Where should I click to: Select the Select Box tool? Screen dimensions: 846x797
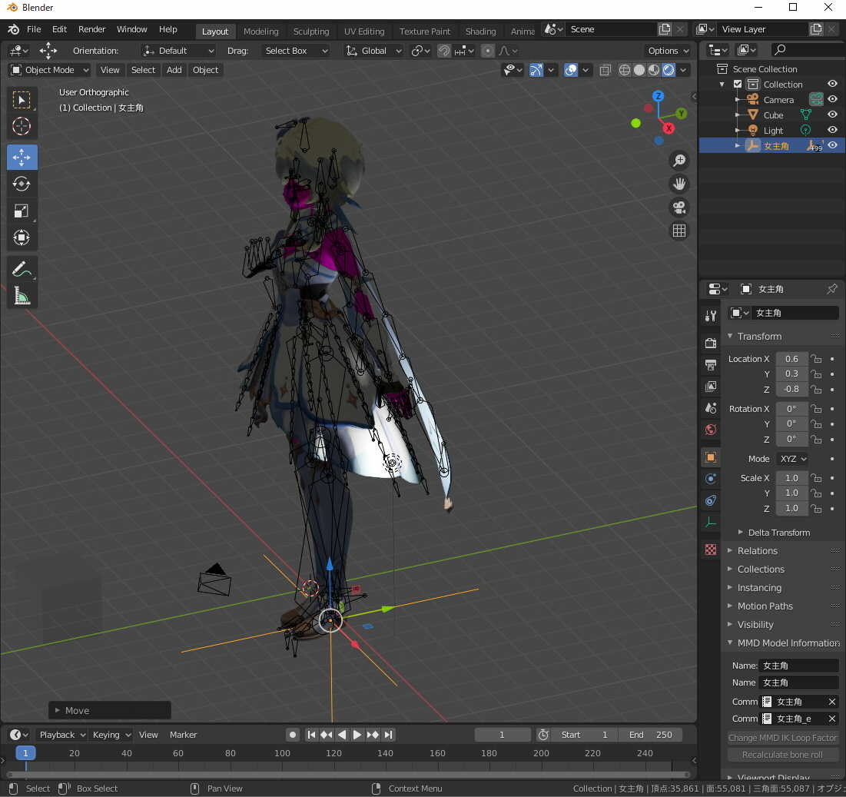pyautogui.click(x=22, y=100)
